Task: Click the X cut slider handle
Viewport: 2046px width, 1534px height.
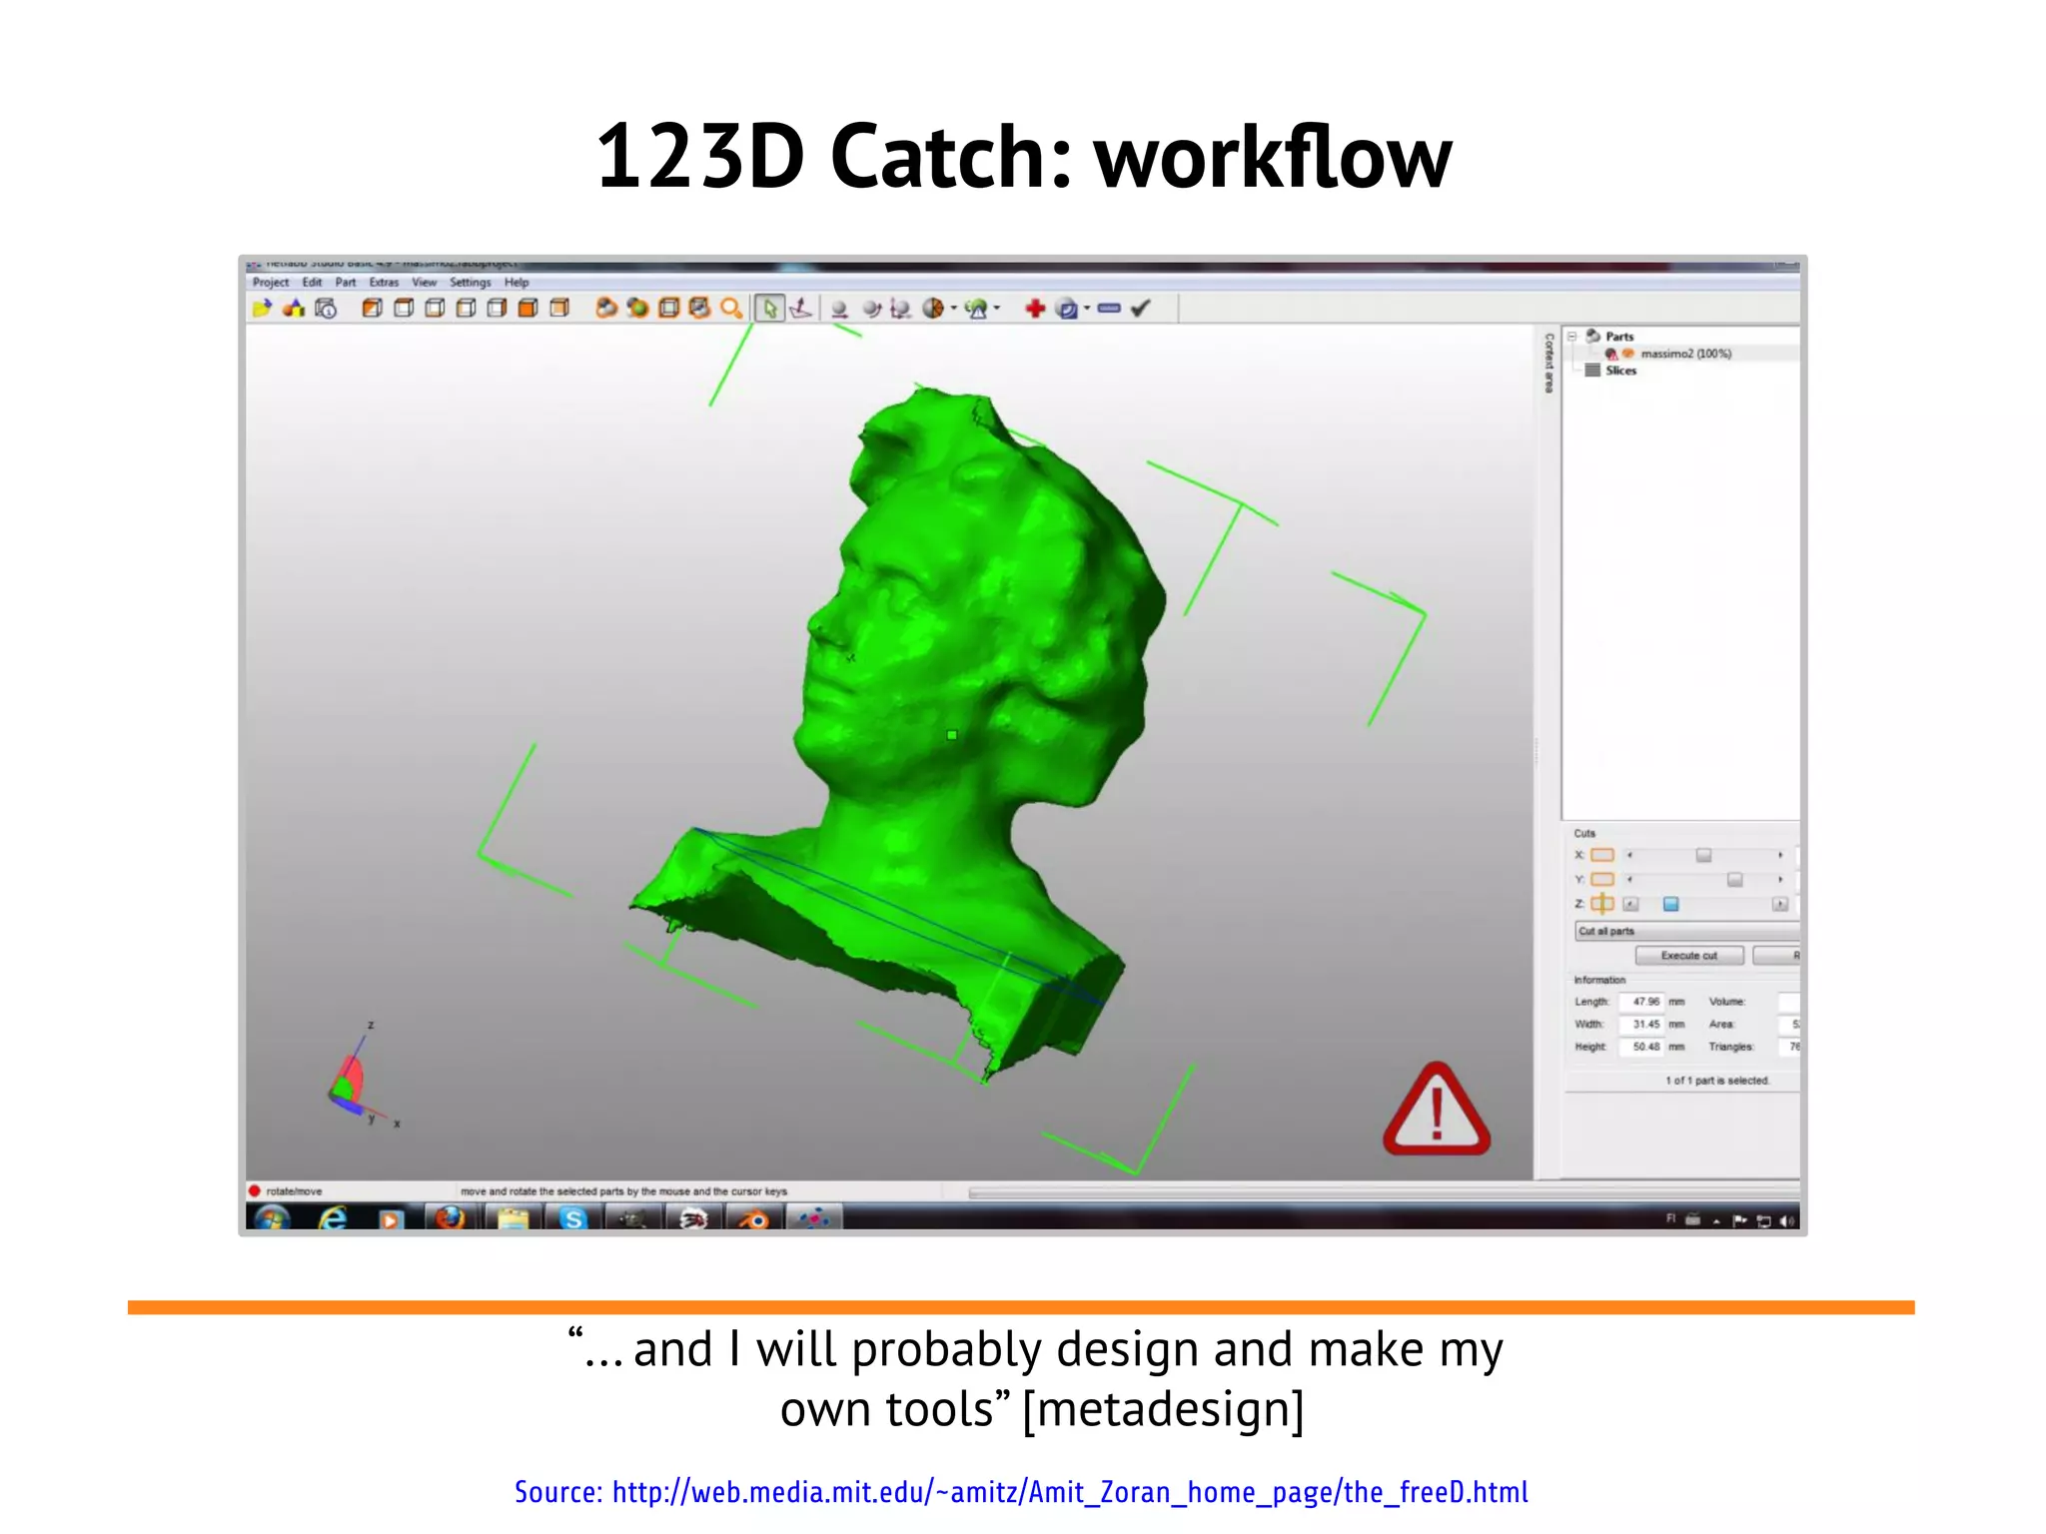Action: pos(1703,855)
